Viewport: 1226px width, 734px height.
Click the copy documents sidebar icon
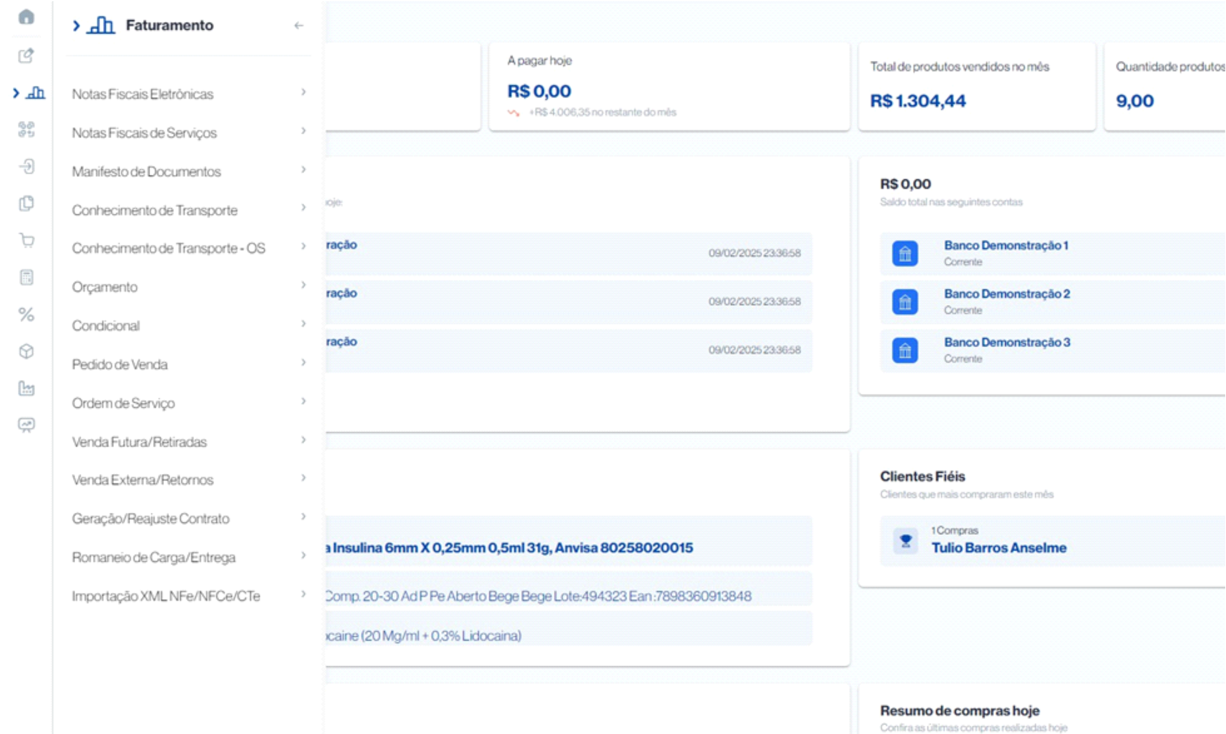[x=26, y=203]
